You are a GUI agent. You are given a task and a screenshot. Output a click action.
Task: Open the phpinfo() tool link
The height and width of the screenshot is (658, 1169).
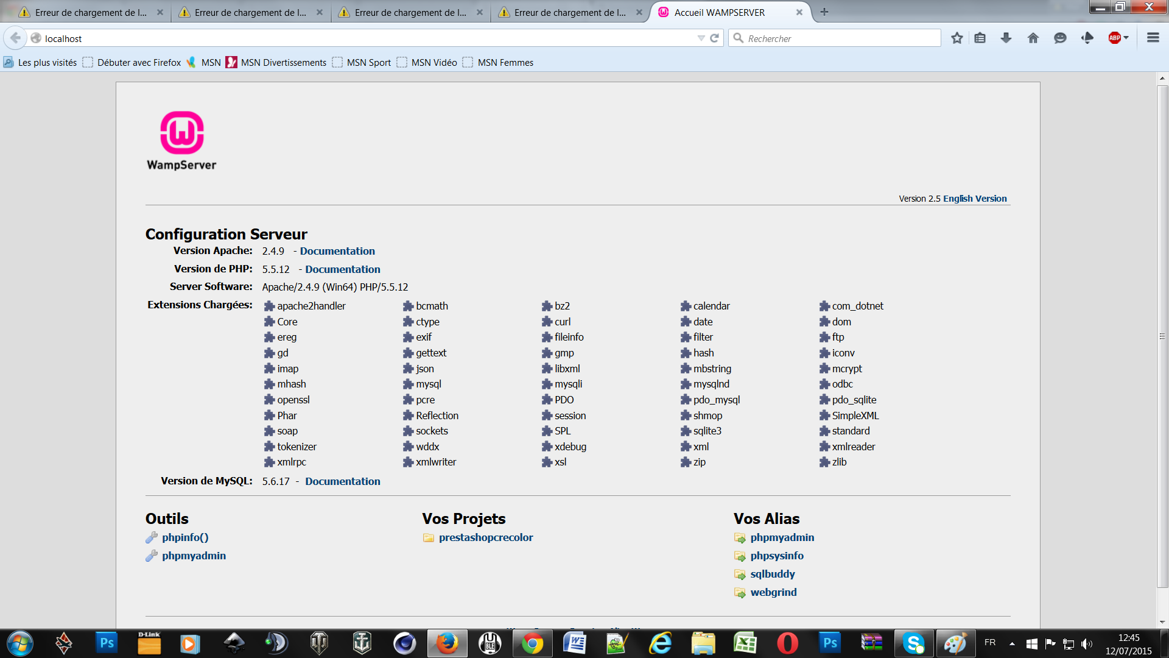point(185,537)
